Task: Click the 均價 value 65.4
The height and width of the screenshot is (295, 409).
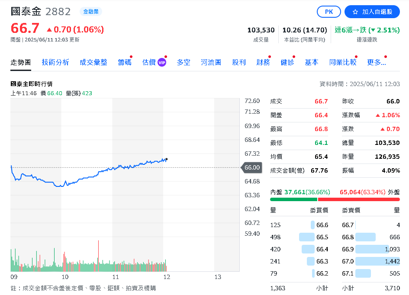Action: tap(321, 157)
